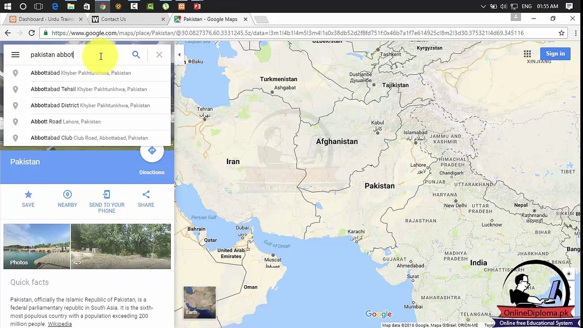
Task: Open the Google apps grid icon
Action: (x=527, y=54)
